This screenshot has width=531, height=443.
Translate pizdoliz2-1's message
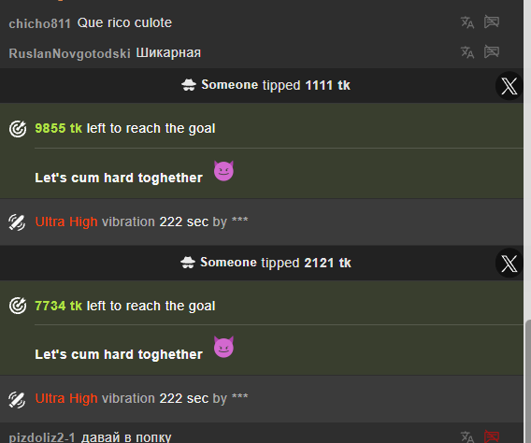467,436
